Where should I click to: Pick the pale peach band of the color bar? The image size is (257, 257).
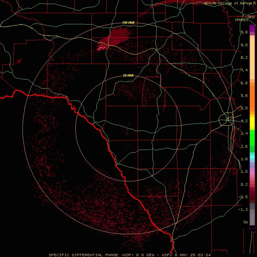pos(252,59)
